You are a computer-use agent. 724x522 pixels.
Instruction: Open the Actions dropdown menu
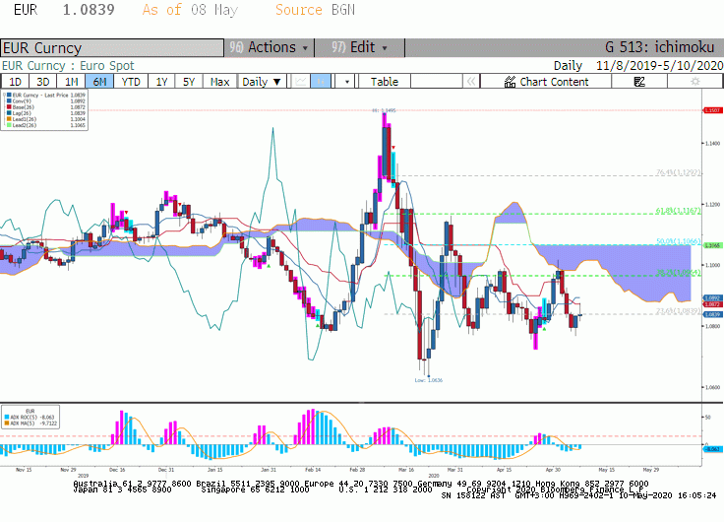[x=269, y=47]
